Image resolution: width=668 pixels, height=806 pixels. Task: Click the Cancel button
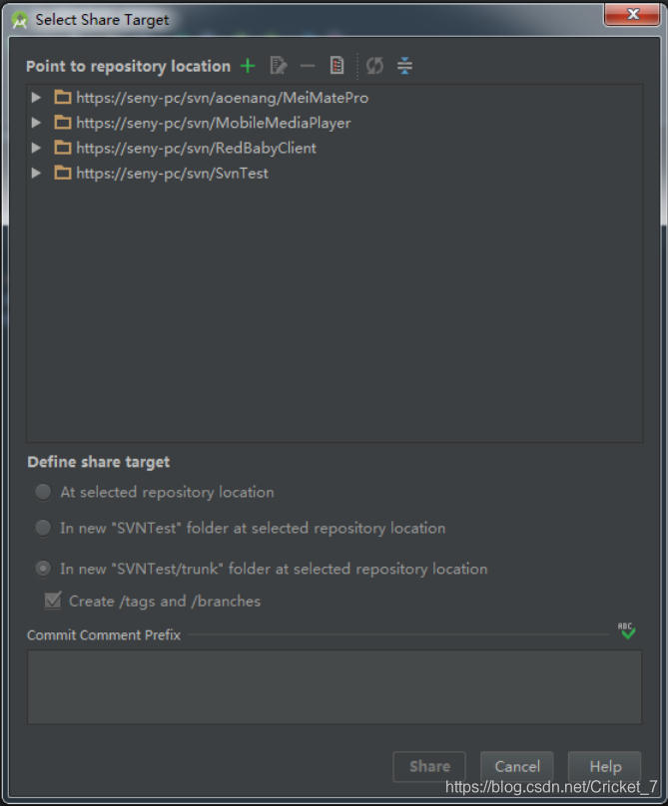(x=516, y=766)
